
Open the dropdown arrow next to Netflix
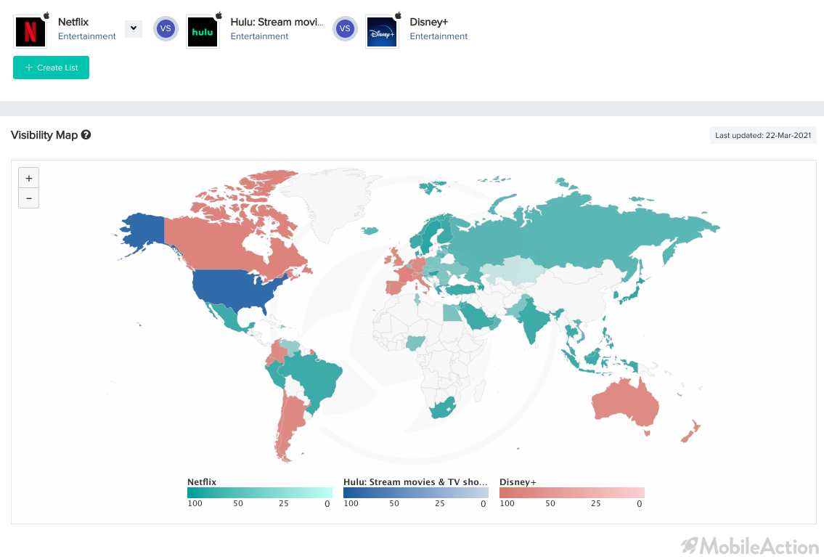[x=134, y=28]
